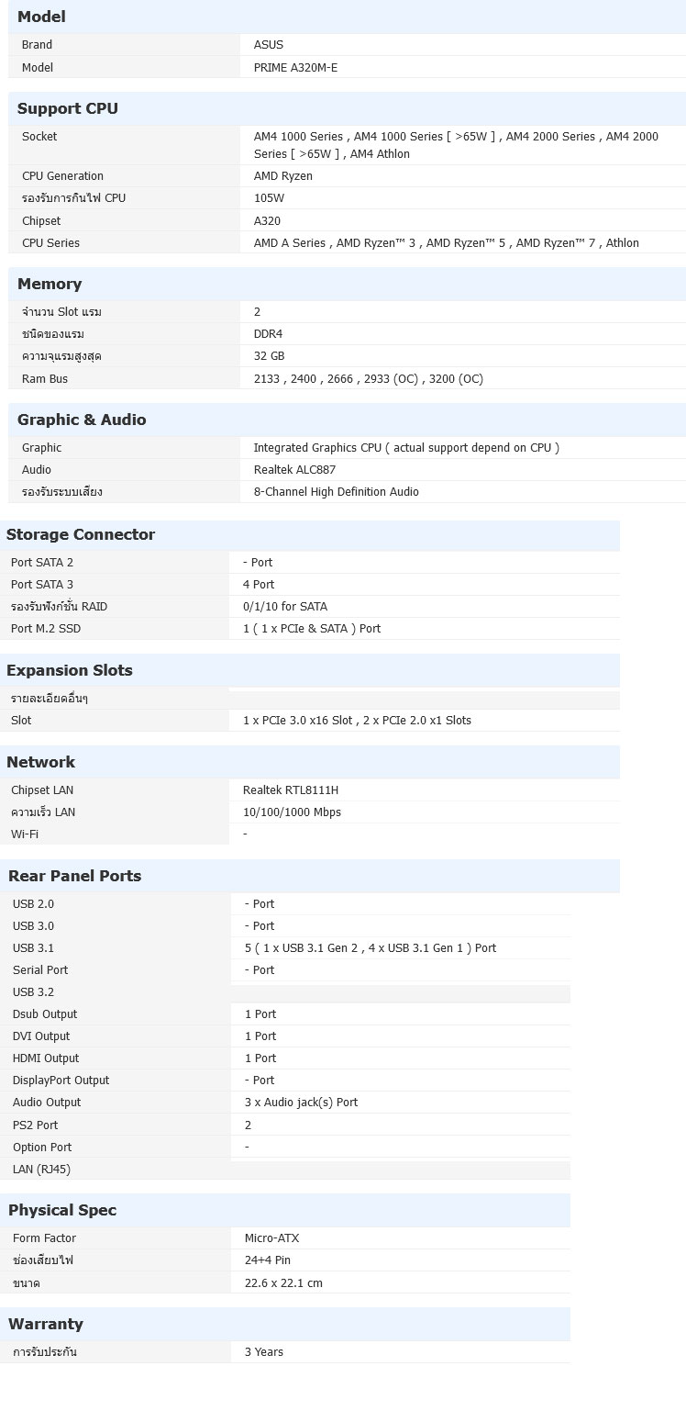Select the 105W CPU power value
Image resolution: width=686 pixels, height=1411 pixels.
270,198
